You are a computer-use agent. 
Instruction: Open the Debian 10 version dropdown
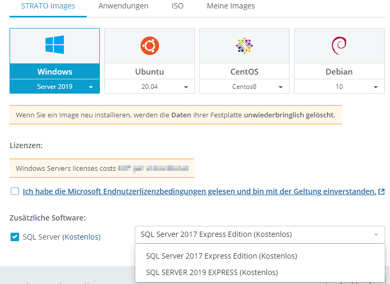coord(339,87)
